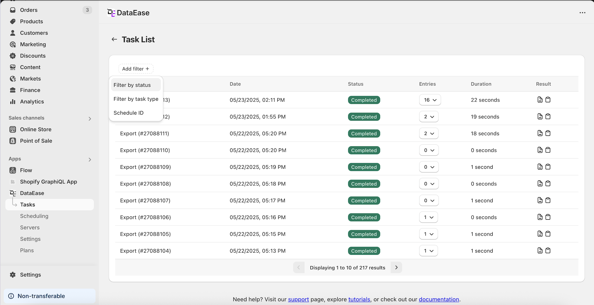Click the Orders count badge 3

point(87,10)
